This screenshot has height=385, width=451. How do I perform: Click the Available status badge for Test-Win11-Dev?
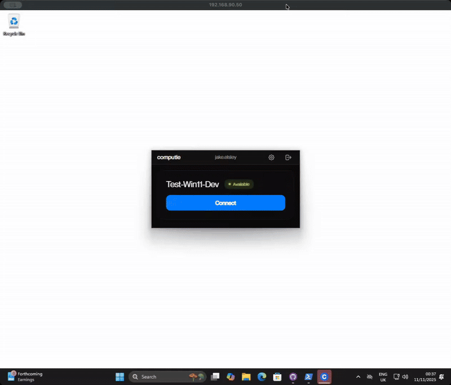(x=239, y=184)
